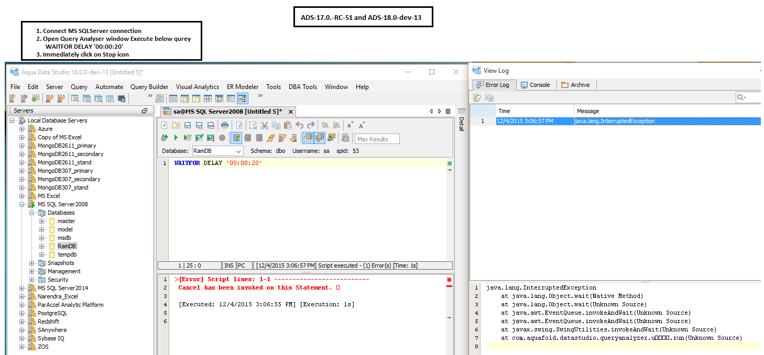
Task: Click the Disconnect plug icon in query toolbar
Action: coord(282,138)
